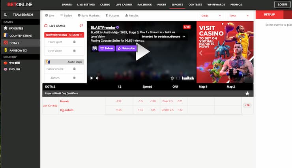
Task: Open the Betslip tab
Action: click(x=269, y=15)
